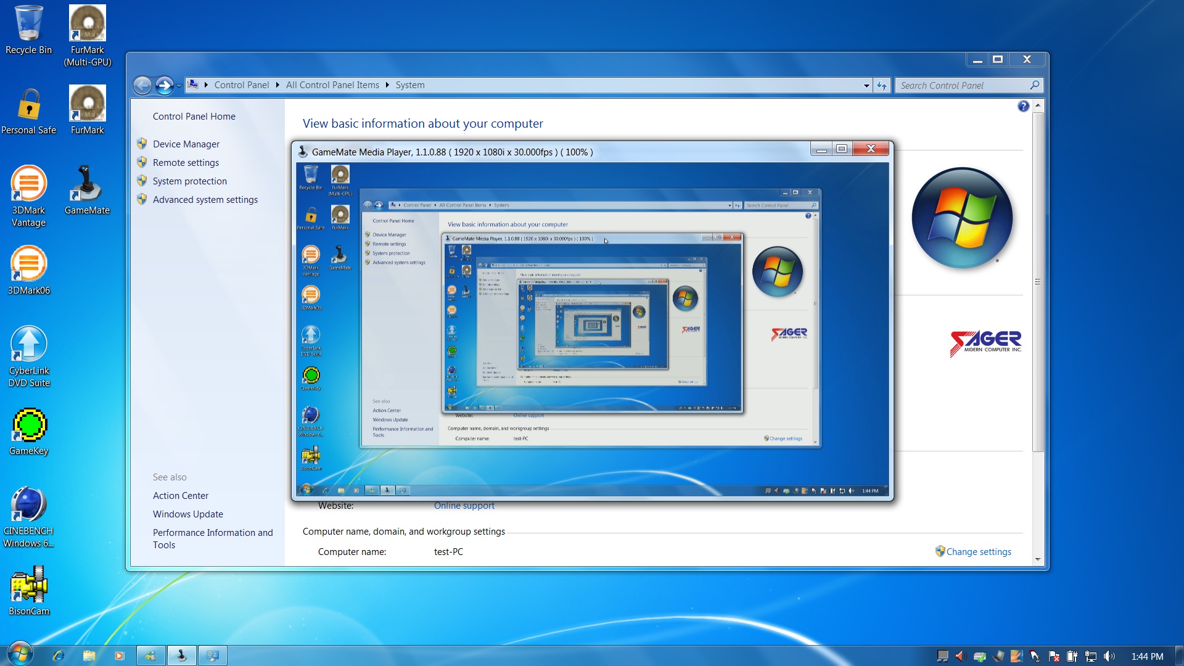Click the vertical scrollbar thumb in System window

[1038, 282]
